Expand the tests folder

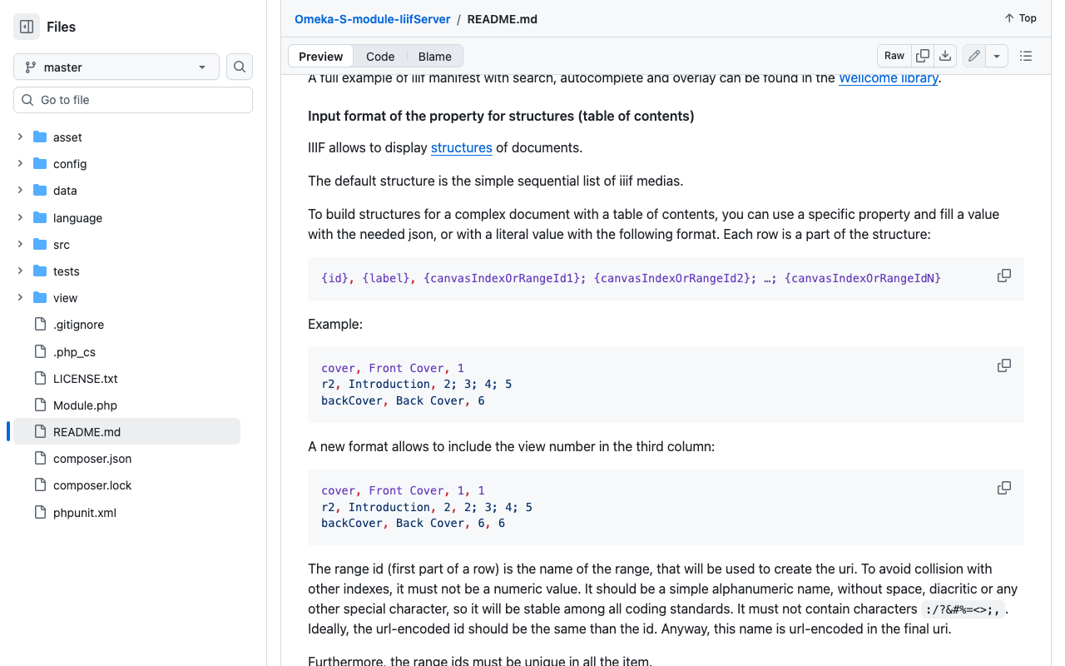click(20, 271)
